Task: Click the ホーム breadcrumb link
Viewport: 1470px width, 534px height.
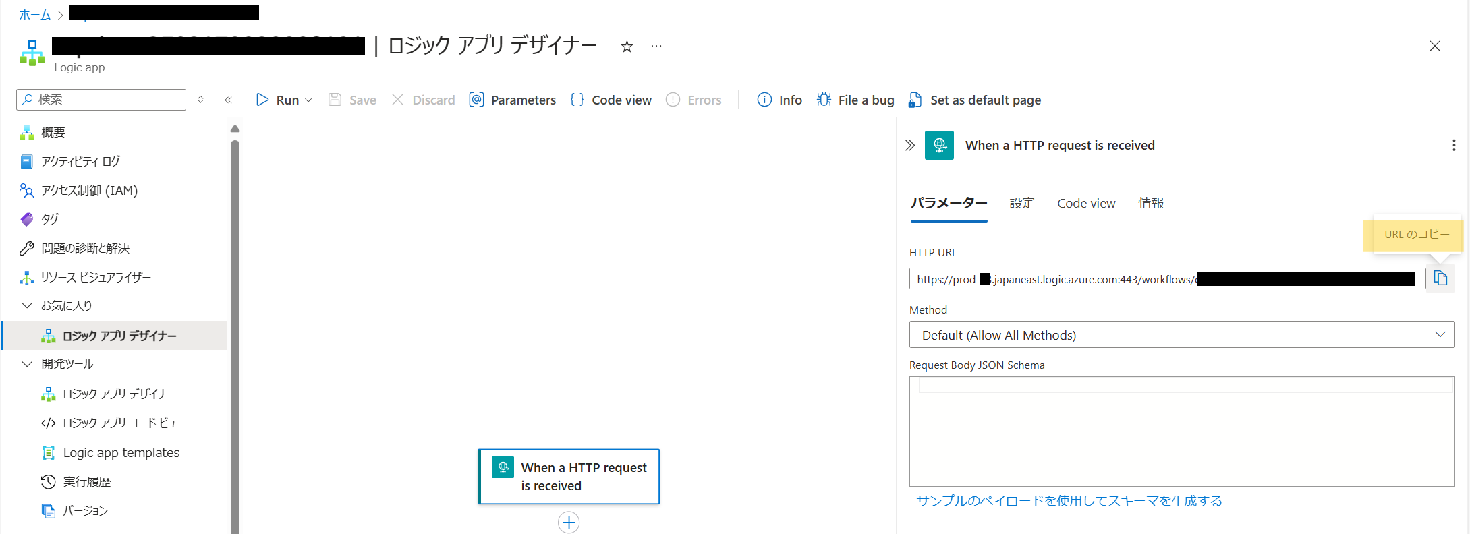Action: coord(35,14)
